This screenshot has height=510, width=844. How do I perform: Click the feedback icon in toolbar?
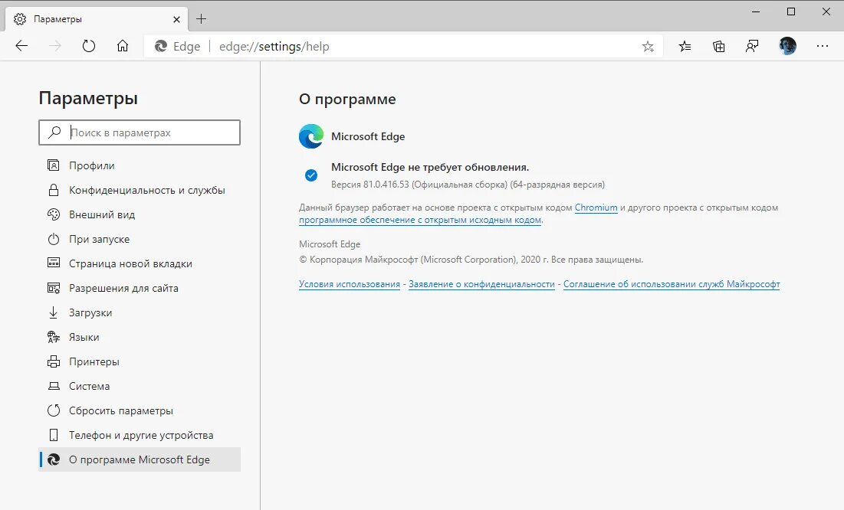(x=752, y=47)
